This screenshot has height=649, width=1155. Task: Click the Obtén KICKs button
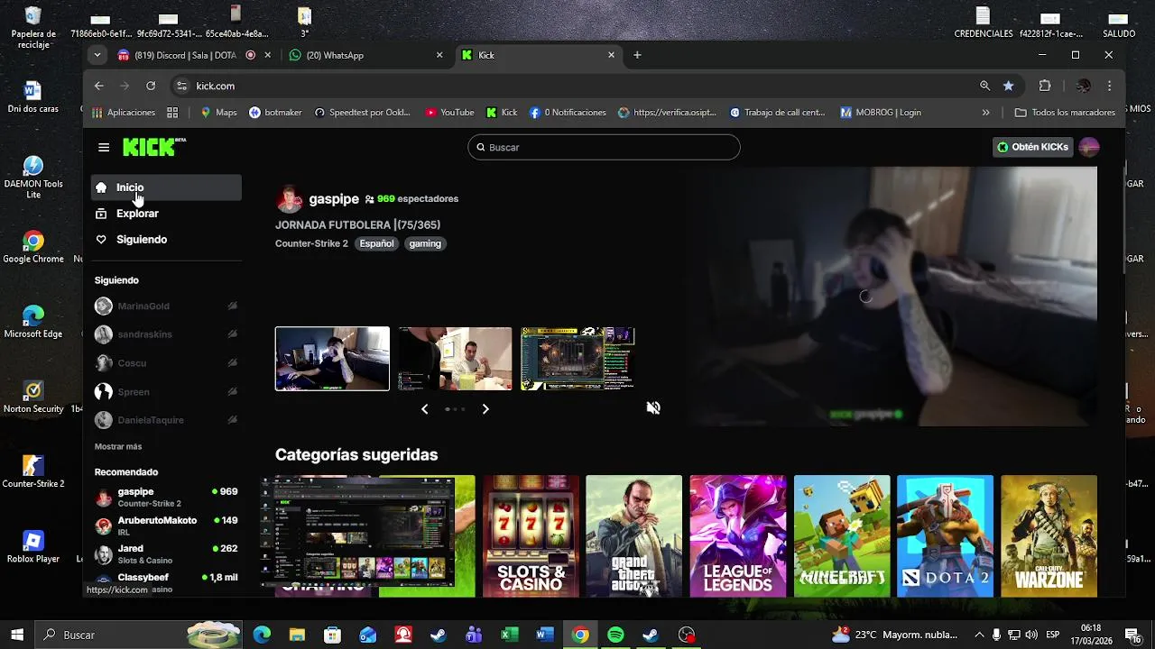click(1032, 147)
